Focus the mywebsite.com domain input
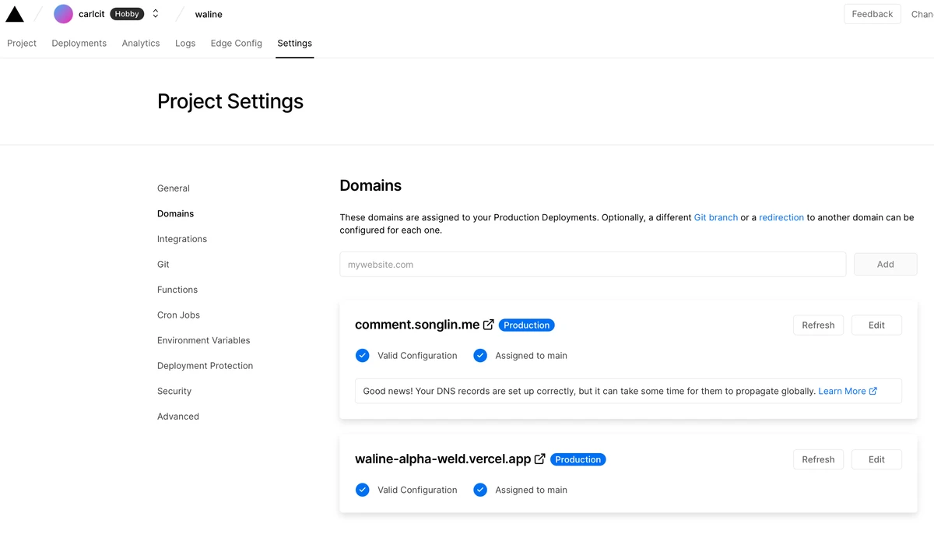The image size is (934, 538). point(593,265)
